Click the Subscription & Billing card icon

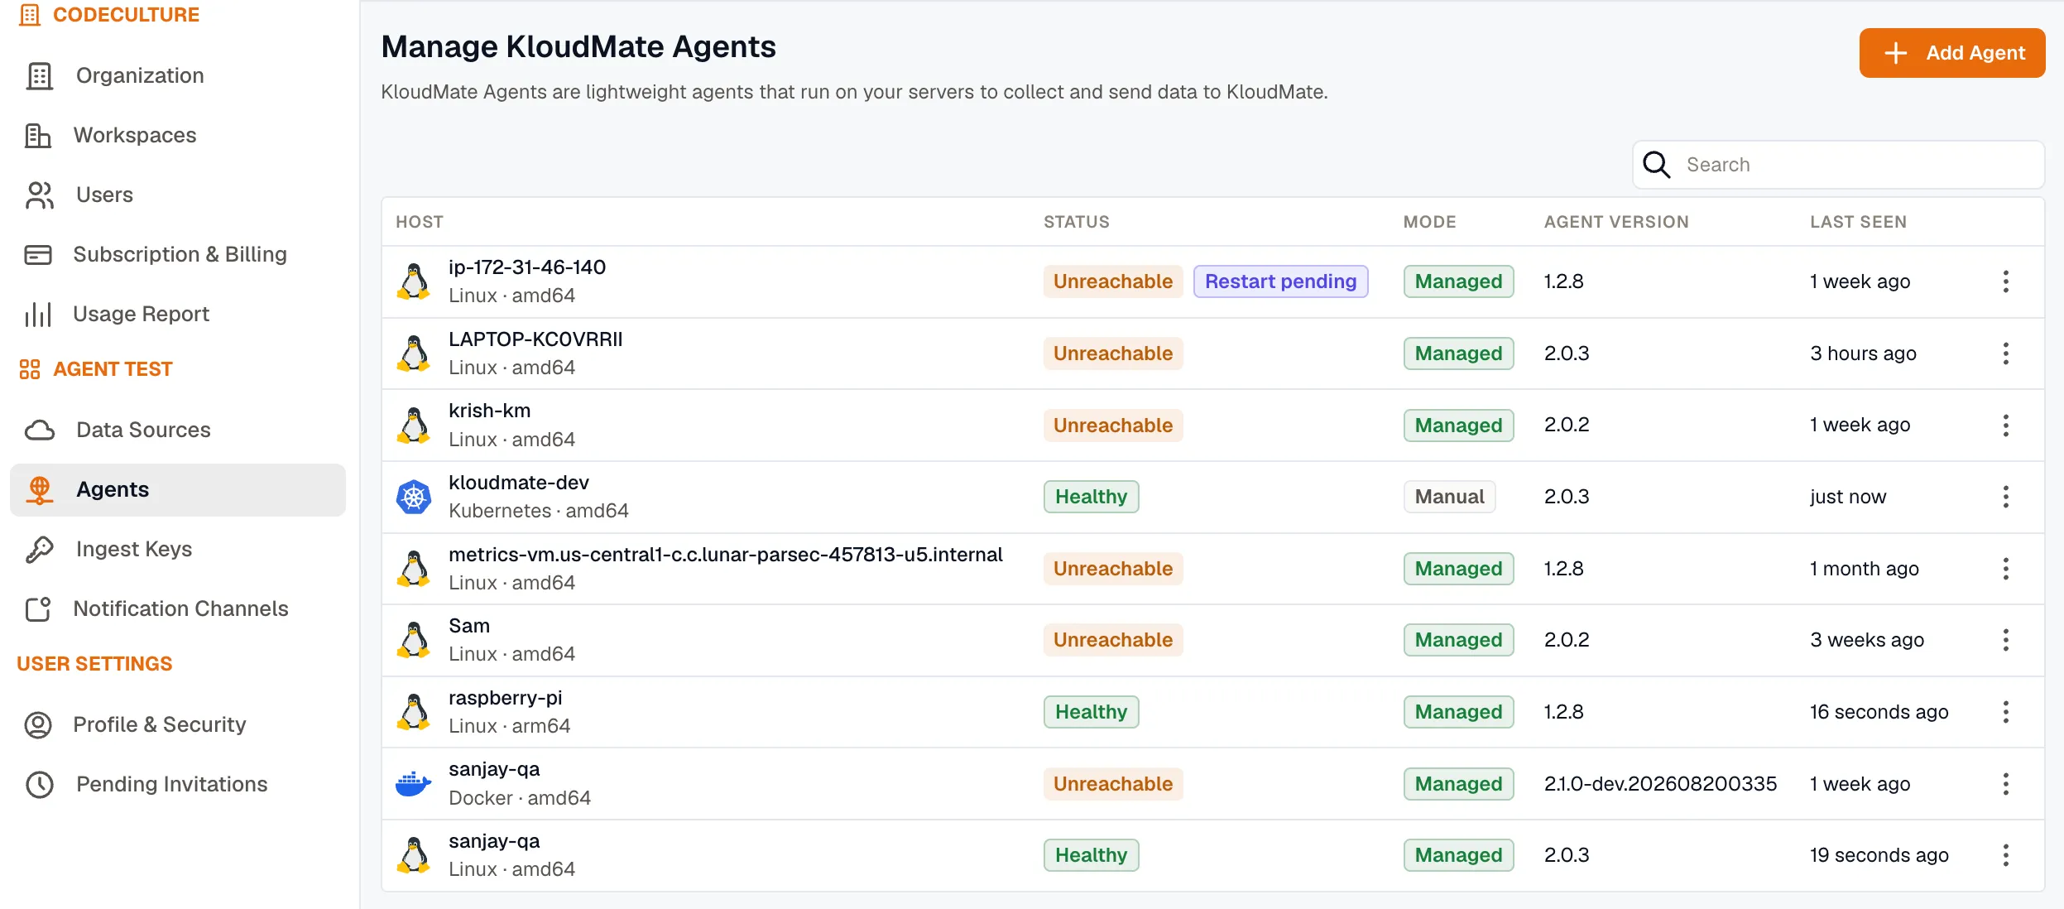38,255
